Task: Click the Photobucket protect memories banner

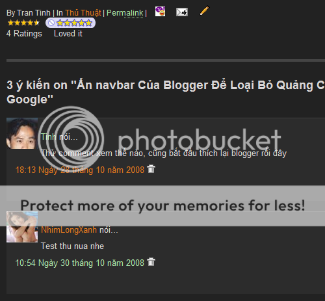Action: [x=162, y=205]
